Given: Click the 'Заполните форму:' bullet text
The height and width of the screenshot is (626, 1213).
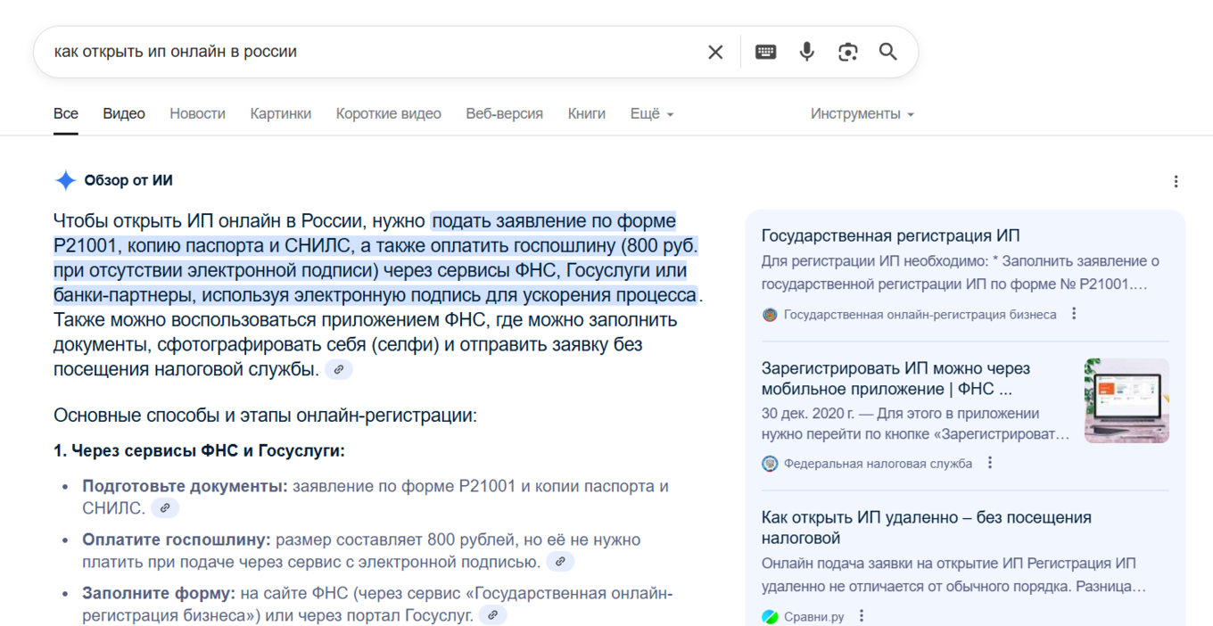Looking at the screenshot, I should click(x=159, y=594).
